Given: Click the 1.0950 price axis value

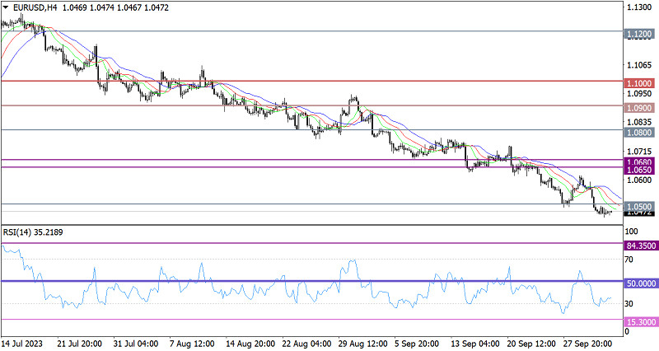Looking at the screenshot, I should point(639,93).
